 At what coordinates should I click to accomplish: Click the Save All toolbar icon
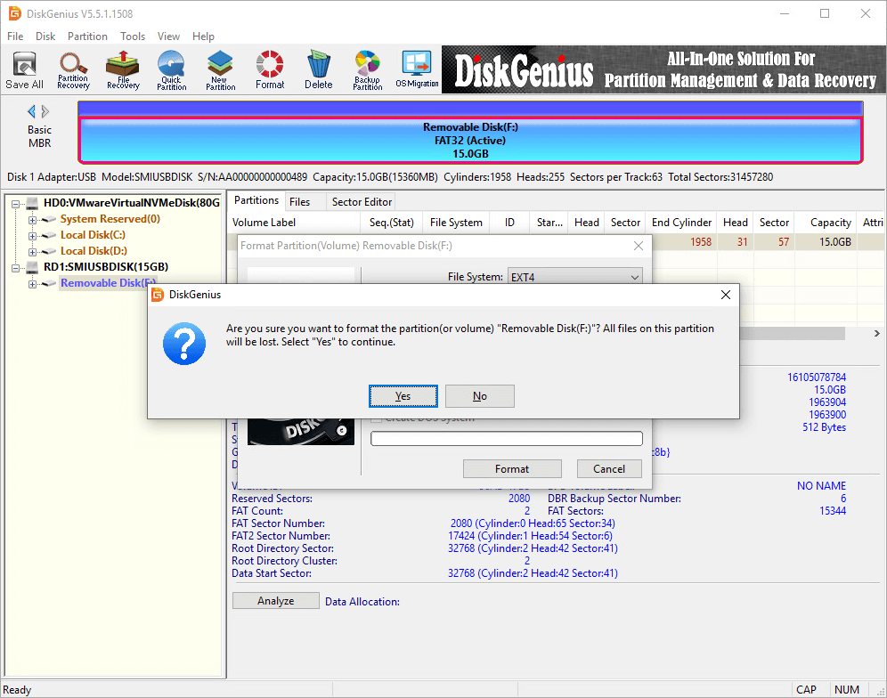coord(24,70)
